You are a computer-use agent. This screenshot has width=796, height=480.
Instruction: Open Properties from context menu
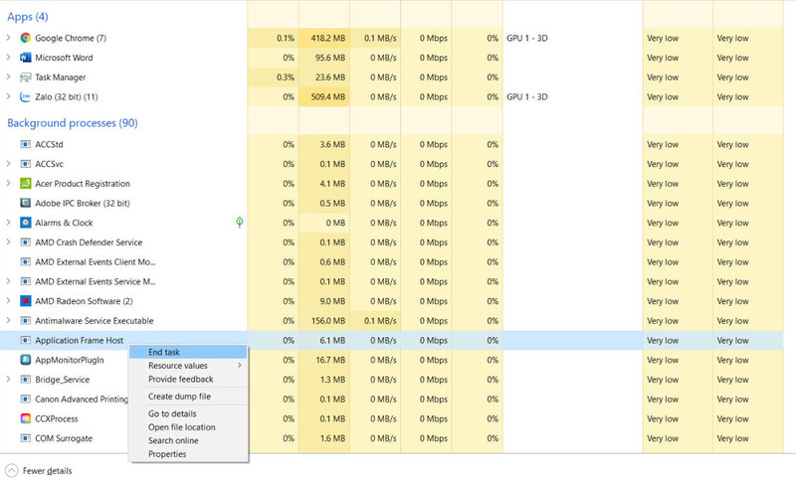(x=188, y=454)
